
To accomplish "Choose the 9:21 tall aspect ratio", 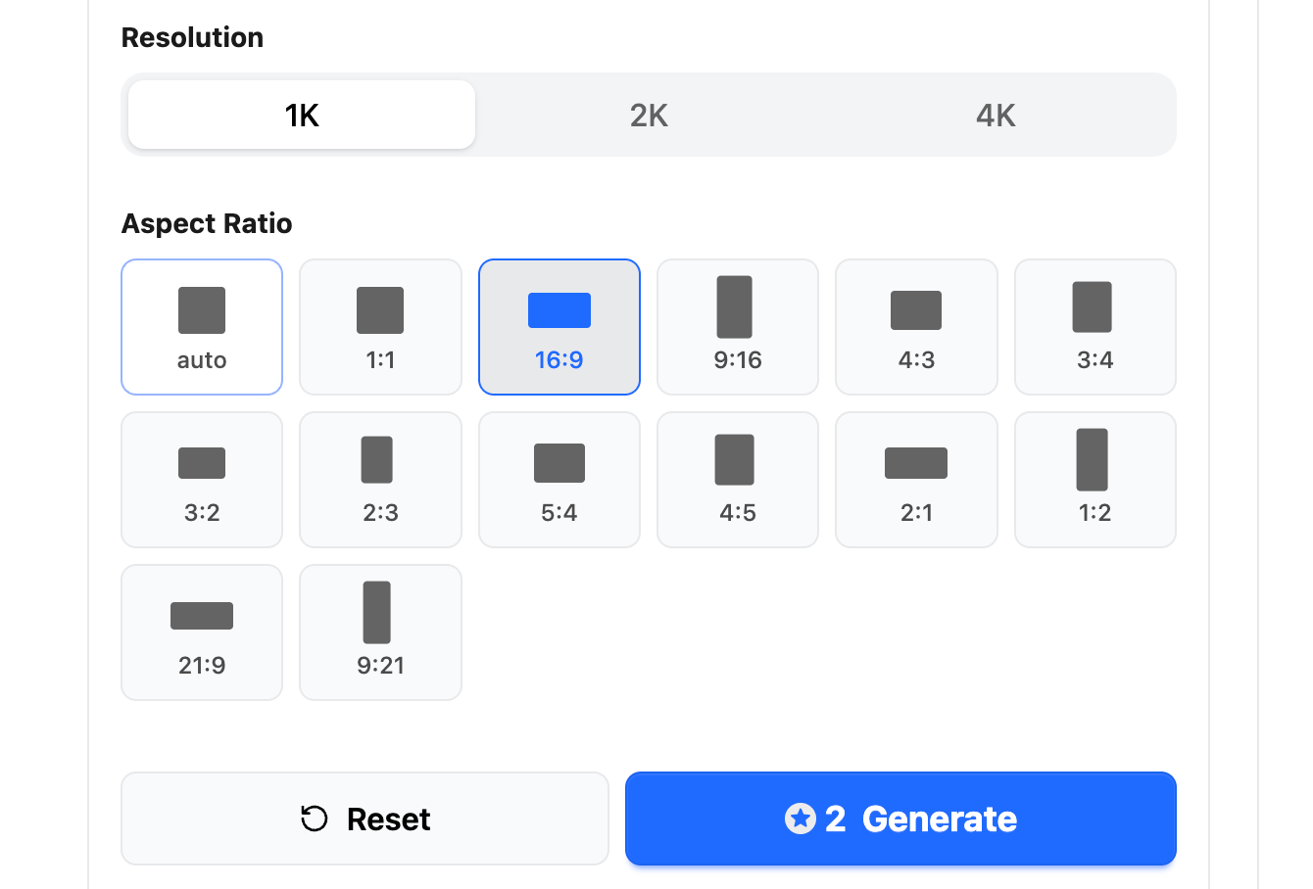I will click(x=380, y=632).
